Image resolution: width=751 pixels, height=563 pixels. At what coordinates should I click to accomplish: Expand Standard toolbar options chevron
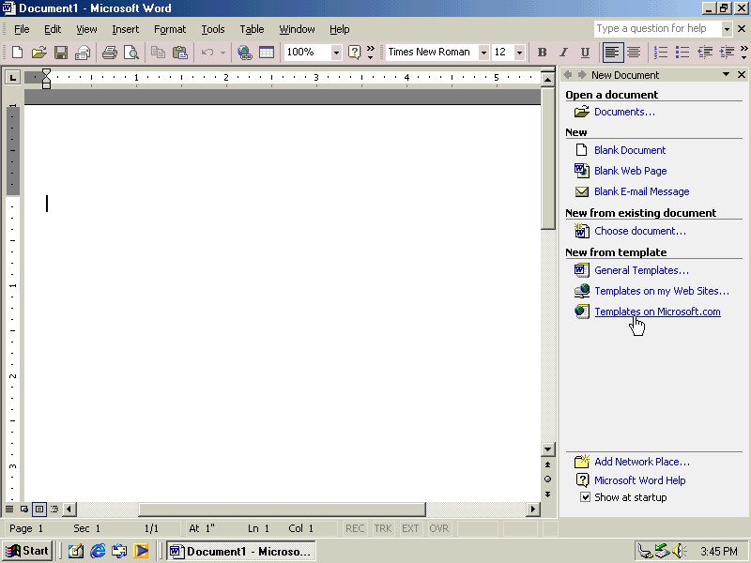[x=370, y=53]
